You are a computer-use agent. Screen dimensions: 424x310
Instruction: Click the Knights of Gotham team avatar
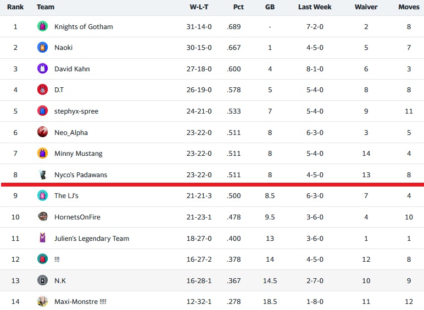coord(42,26)
